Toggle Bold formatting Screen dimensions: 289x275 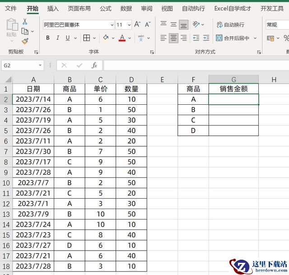tap(48, 38)
